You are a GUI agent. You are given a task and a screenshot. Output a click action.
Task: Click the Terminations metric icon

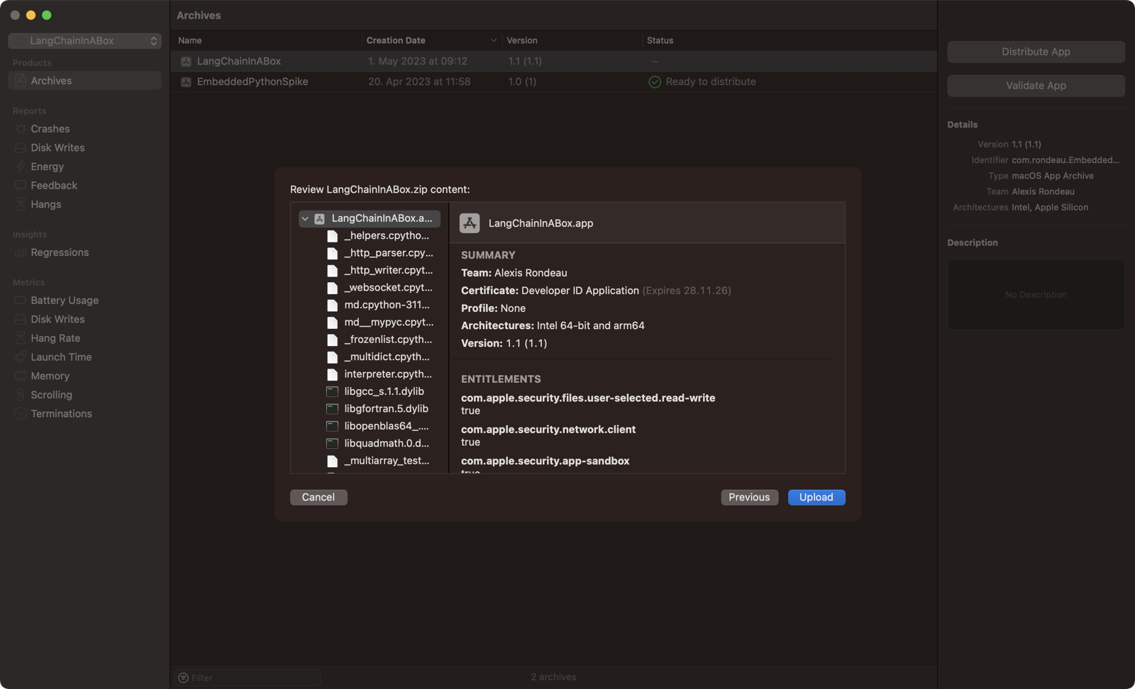[x=21, y=414]
